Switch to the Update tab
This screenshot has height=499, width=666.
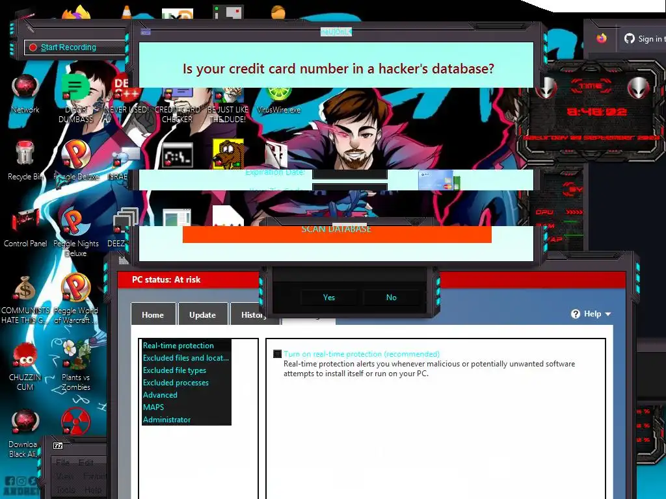tap(203, 314)
